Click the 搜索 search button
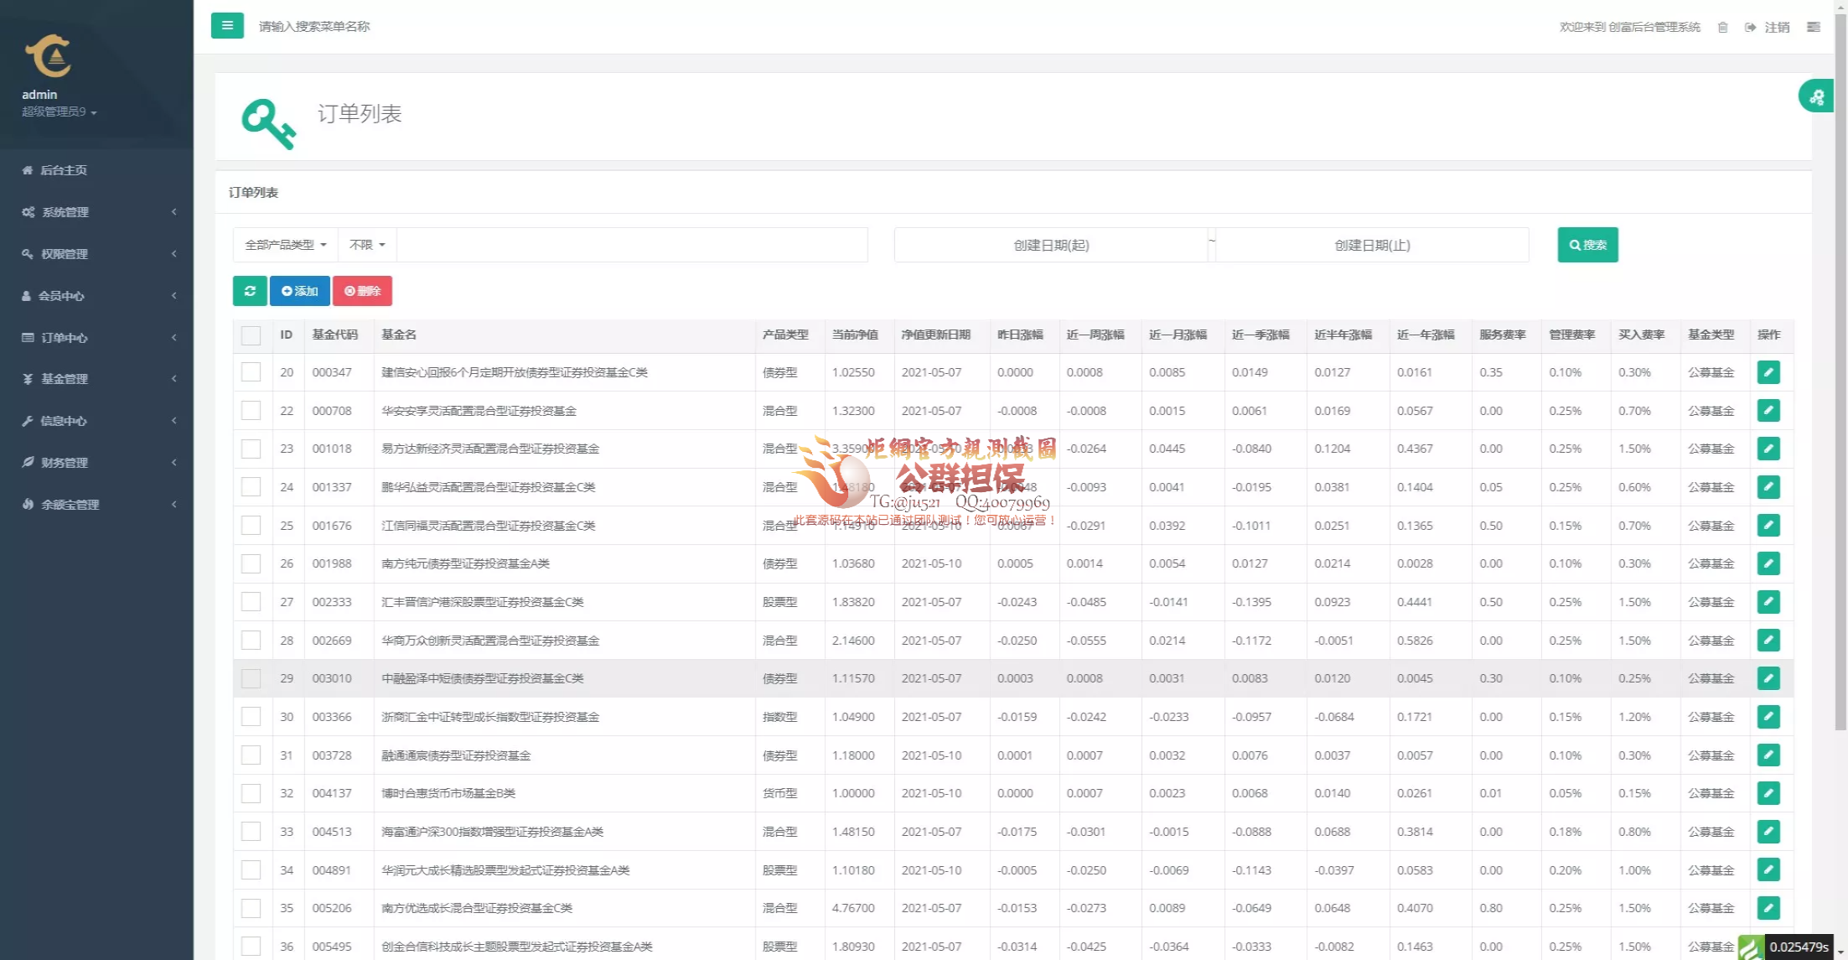The height and width of the screenshot is (960, 1848). pyautogui.click(x=1587, y=245)
